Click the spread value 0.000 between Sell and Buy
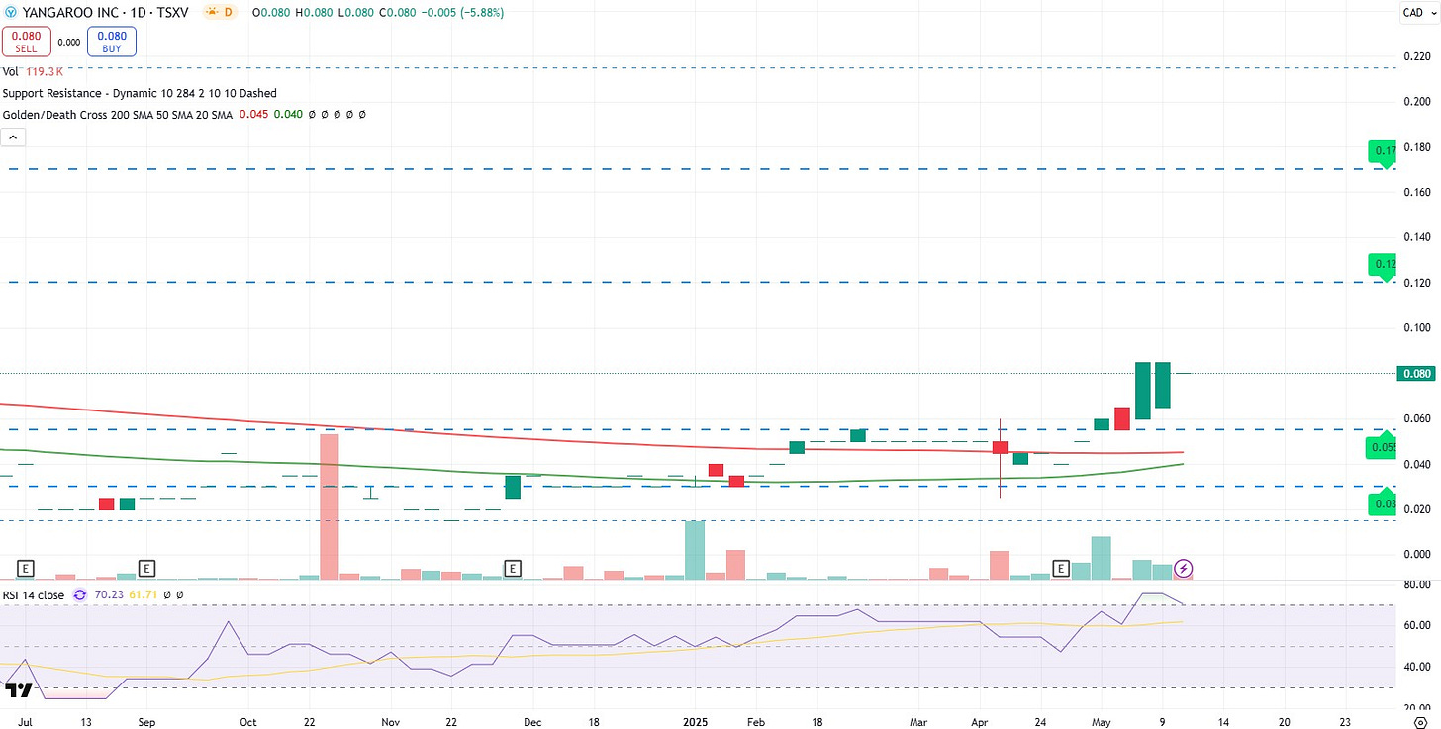The image size is (1441, 729). [69, 42]
